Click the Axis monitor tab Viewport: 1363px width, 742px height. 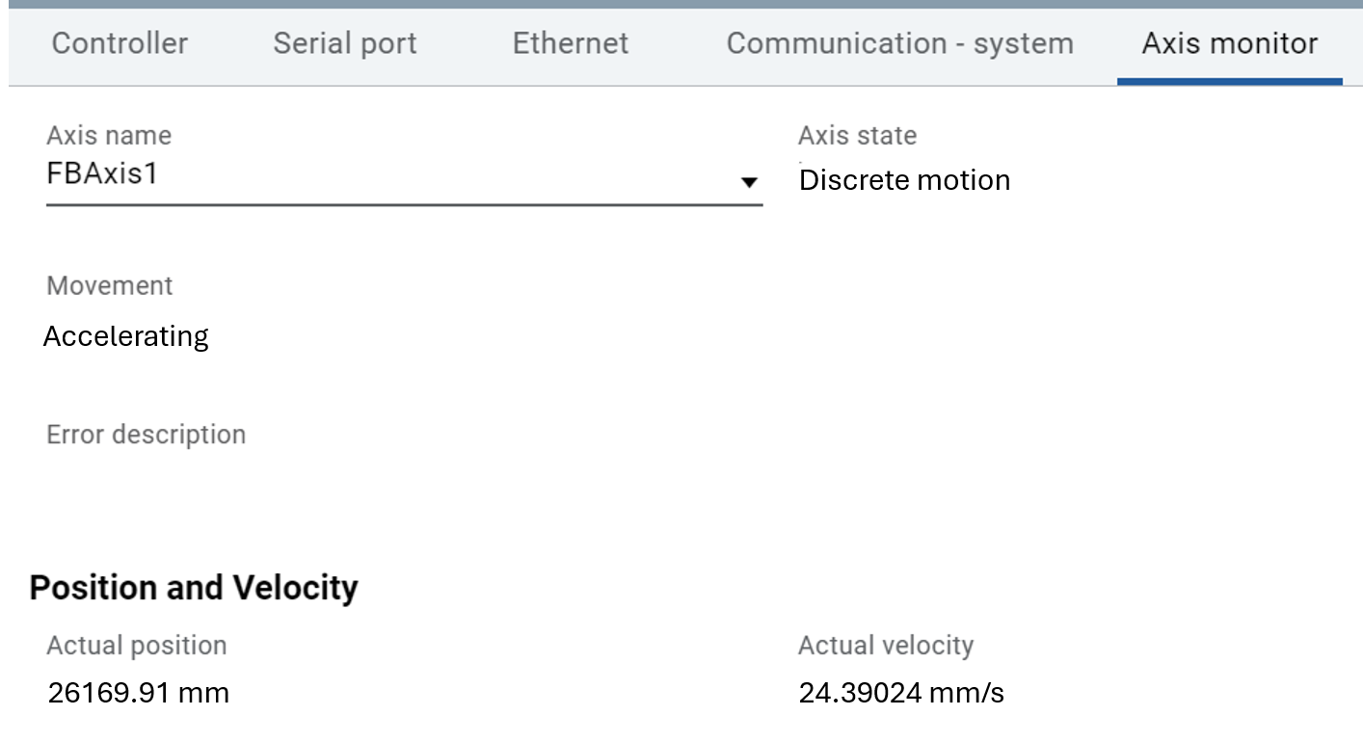(1229, 43)
